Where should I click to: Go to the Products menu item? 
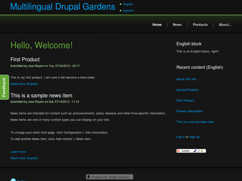tap(200, 25)
